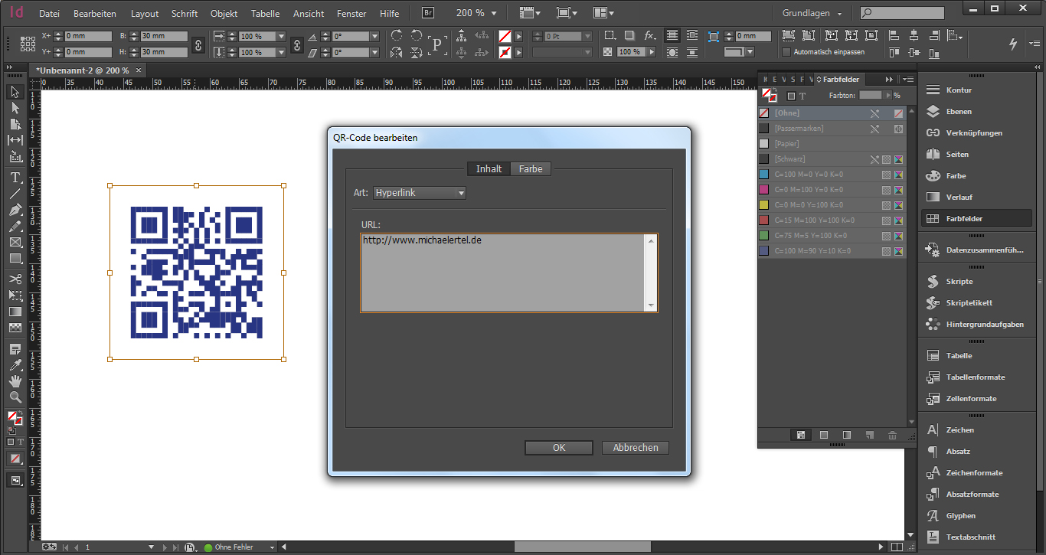The image size is (1046, 555).
Task: Select the Pencil tool
Action: [x=15, y=226]
